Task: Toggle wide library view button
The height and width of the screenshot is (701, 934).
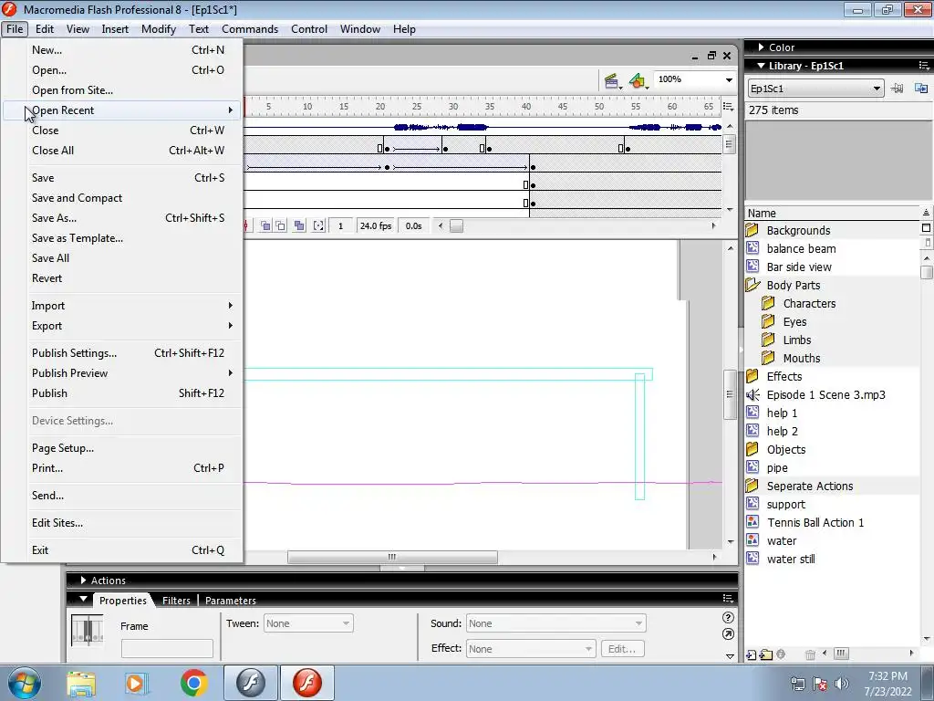Action: [926, 227]
